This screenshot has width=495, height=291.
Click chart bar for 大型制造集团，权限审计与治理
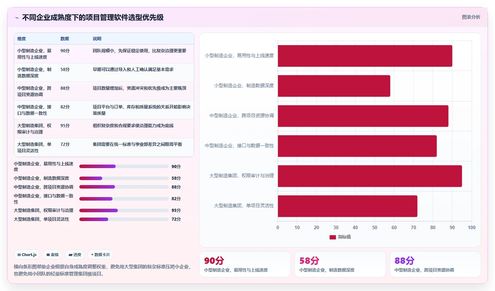point(370,176)
